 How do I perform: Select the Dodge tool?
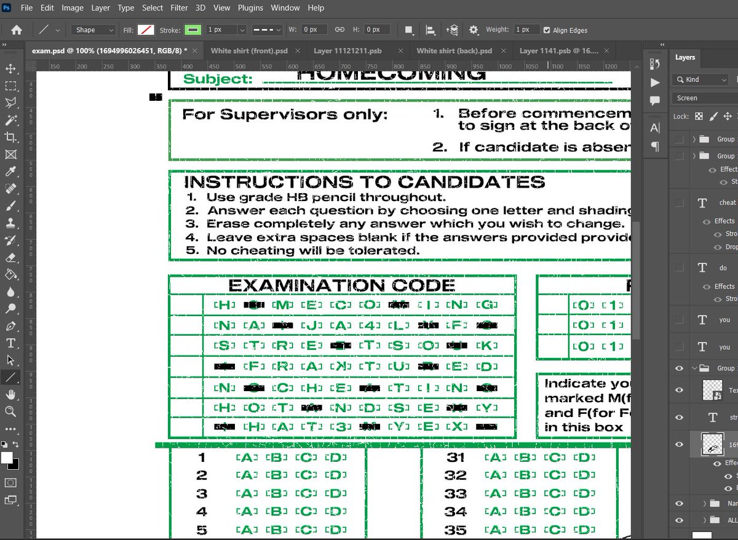10,309
